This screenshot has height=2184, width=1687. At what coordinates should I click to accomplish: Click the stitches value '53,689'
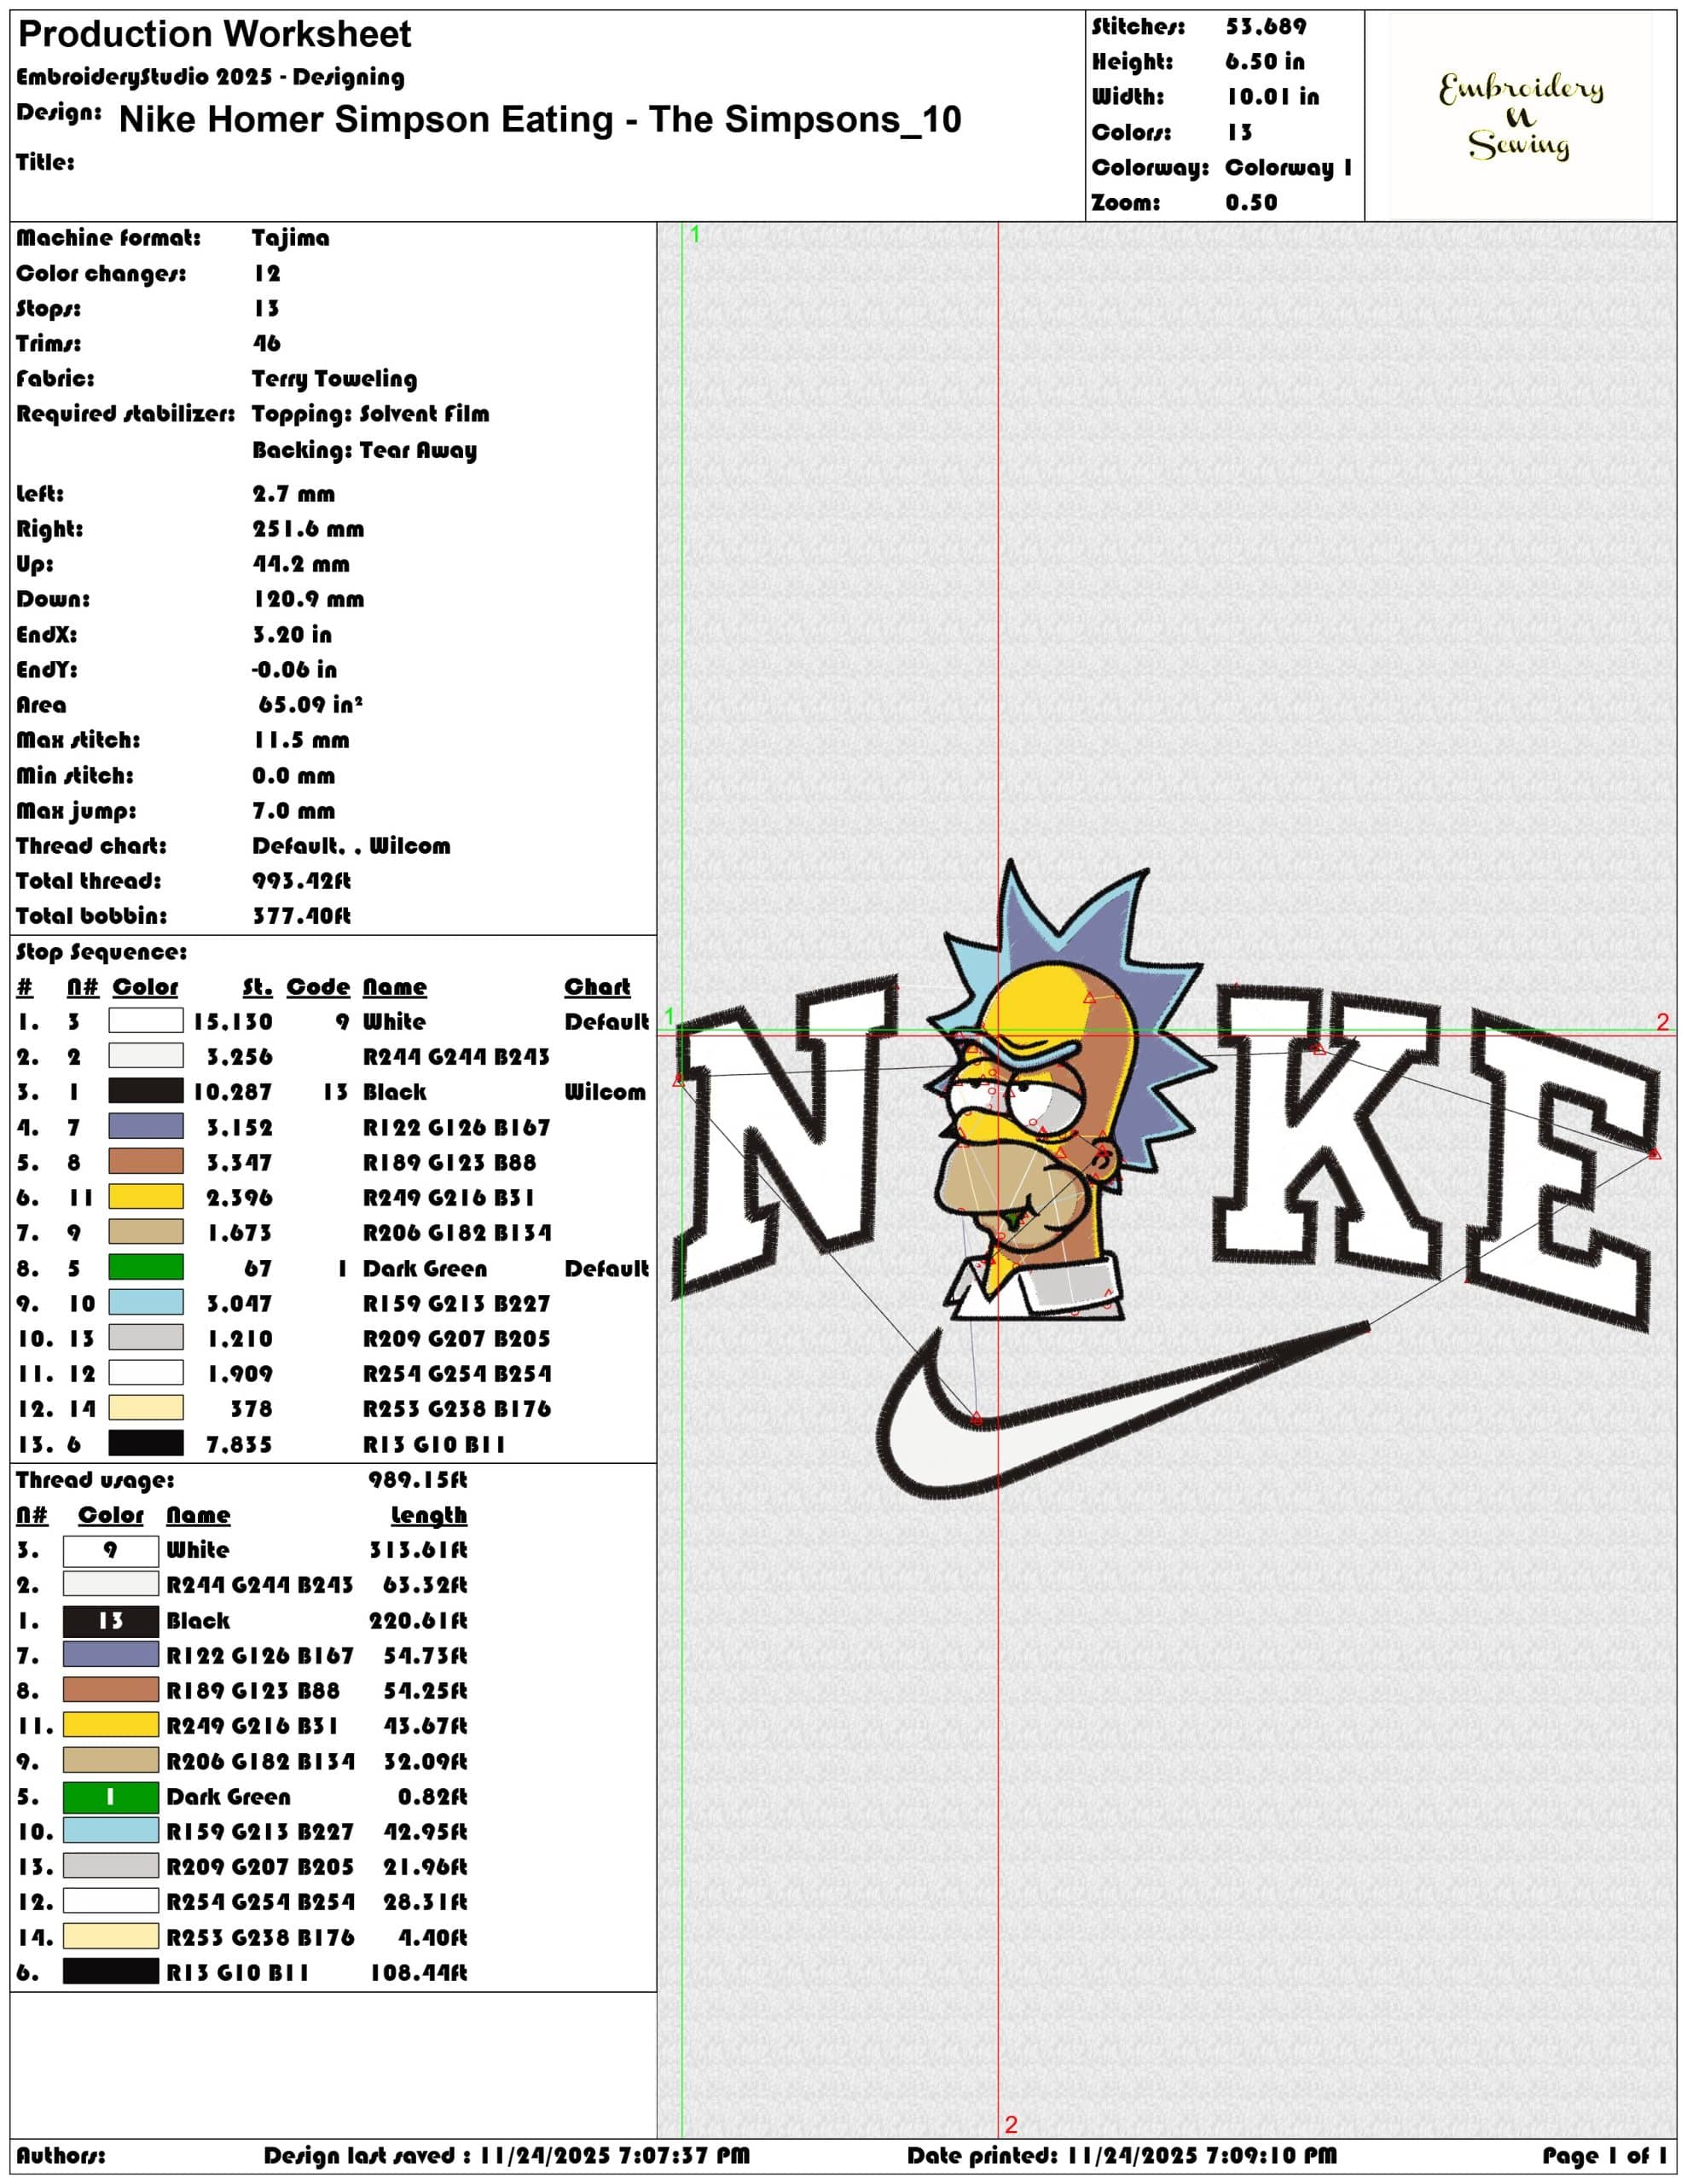pyautogui.click(x=1266, y=26)
